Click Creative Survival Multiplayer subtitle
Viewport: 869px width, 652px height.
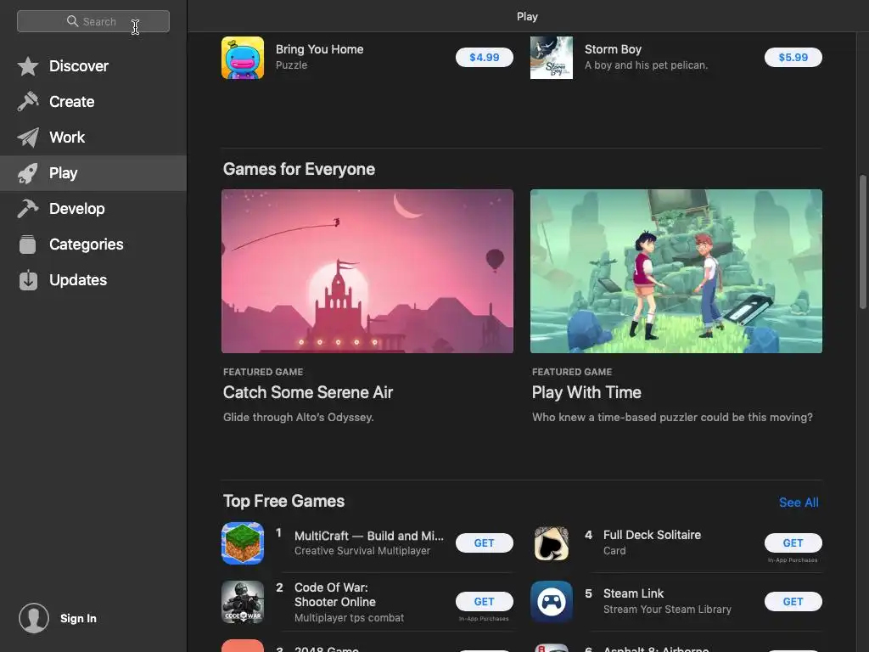pos(362,550)
